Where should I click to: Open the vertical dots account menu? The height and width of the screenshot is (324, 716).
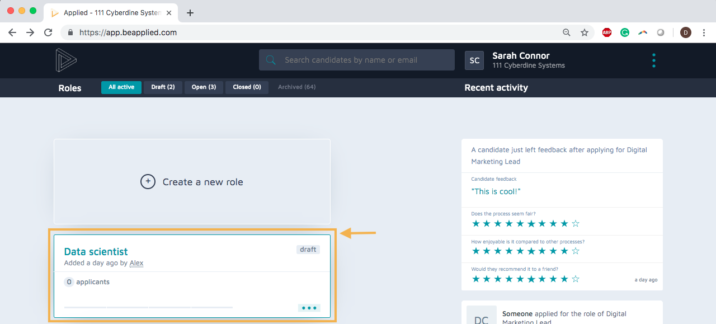click(653, 60)
